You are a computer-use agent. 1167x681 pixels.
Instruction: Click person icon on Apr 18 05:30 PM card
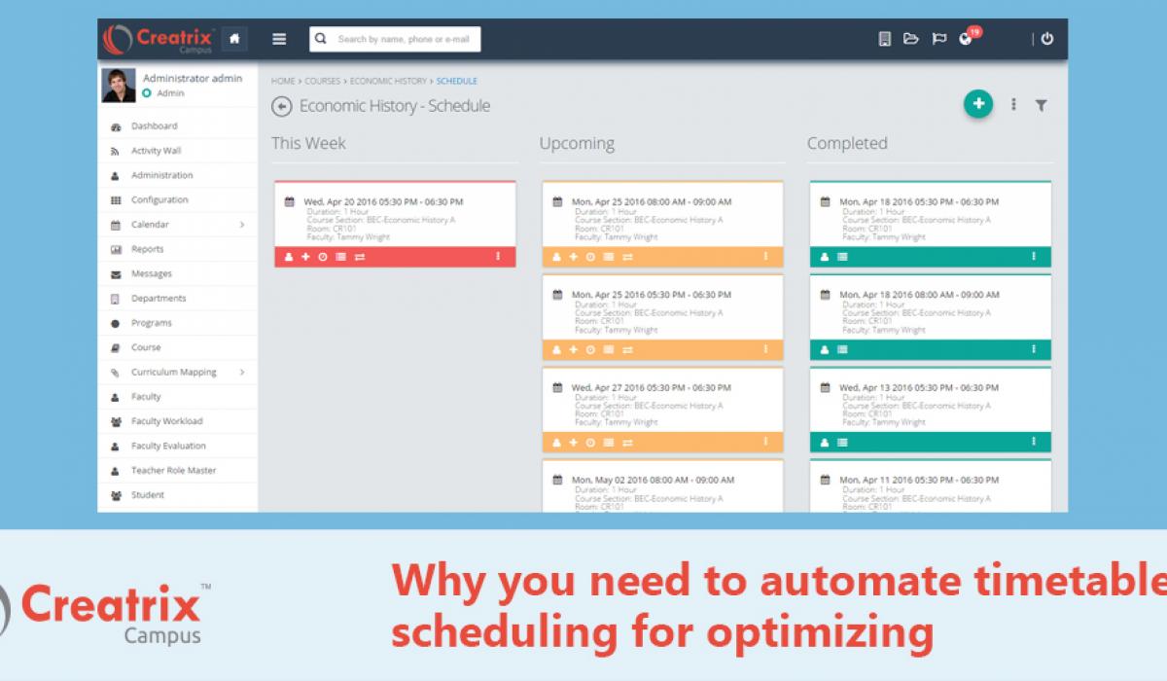(826, 257)
